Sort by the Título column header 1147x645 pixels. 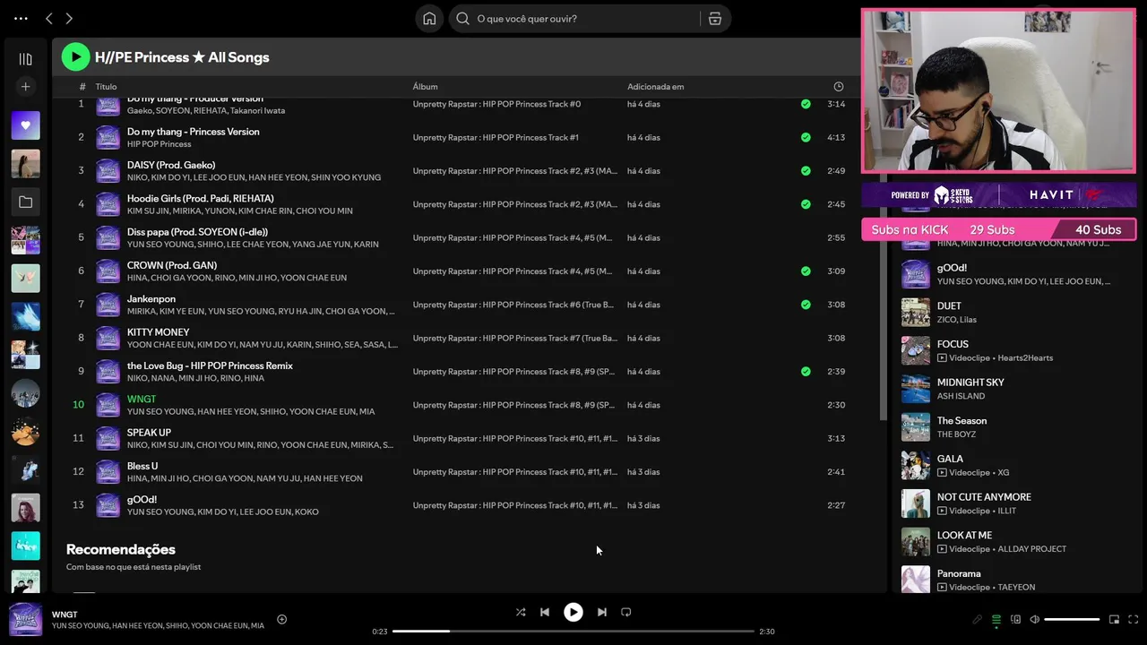[106, 87]
